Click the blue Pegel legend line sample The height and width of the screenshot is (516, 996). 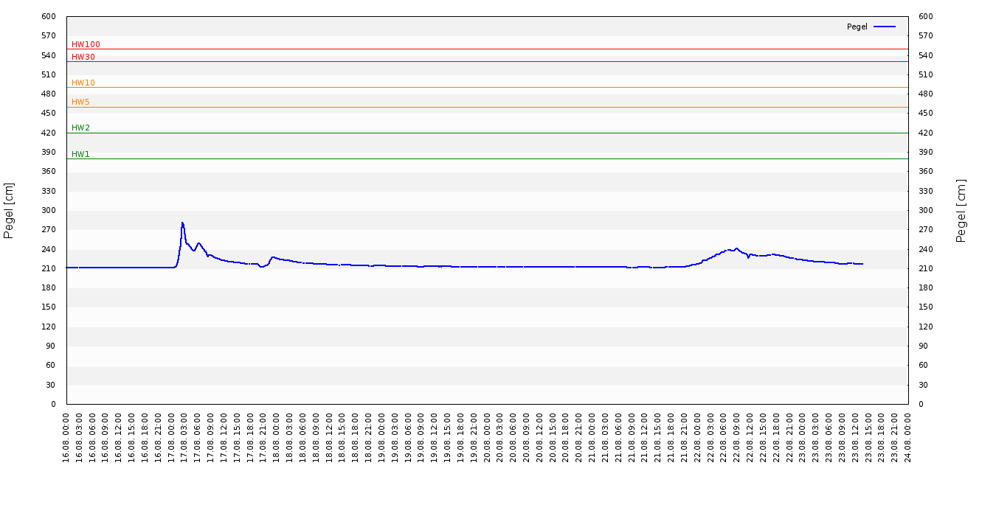[x=885, y=27]
